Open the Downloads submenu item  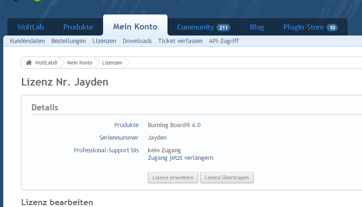(137, 41)
